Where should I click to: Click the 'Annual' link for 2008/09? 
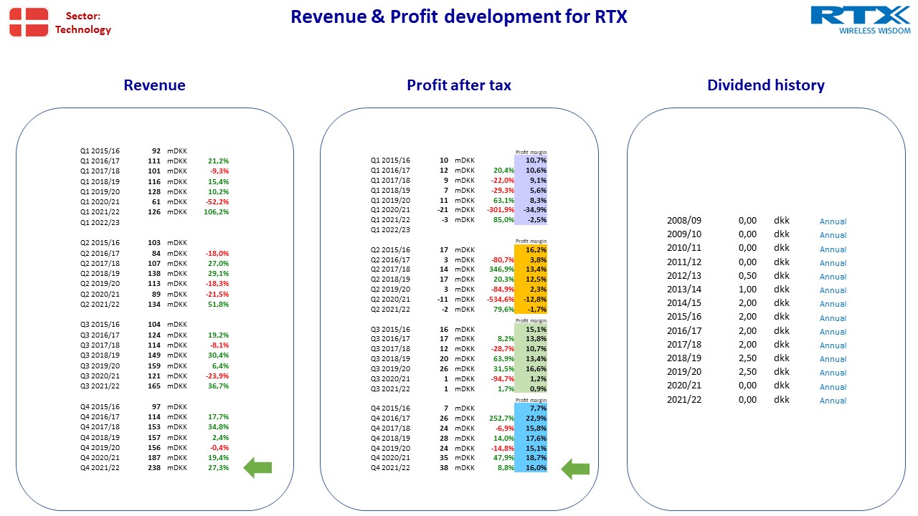(833, 221)
